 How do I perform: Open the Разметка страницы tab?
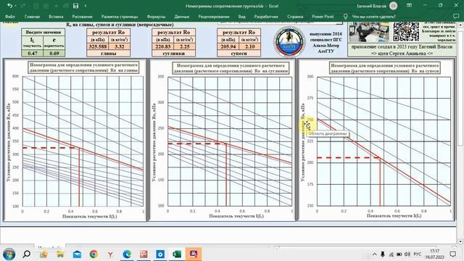click(x=120, y=17)
